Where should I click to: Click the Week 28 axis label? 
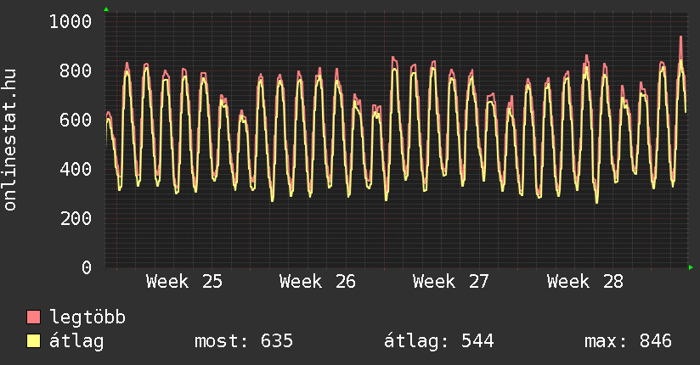pyautogui.click(x=584, y=282)
